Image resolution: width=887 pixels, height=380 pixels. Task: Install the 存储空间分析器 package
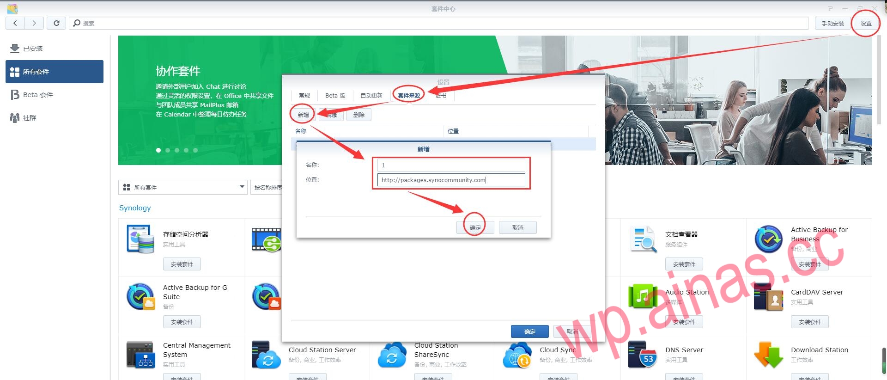182,264
